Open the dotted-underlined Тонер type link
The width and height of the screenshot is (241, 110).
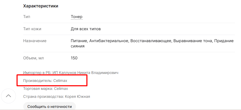76,17
